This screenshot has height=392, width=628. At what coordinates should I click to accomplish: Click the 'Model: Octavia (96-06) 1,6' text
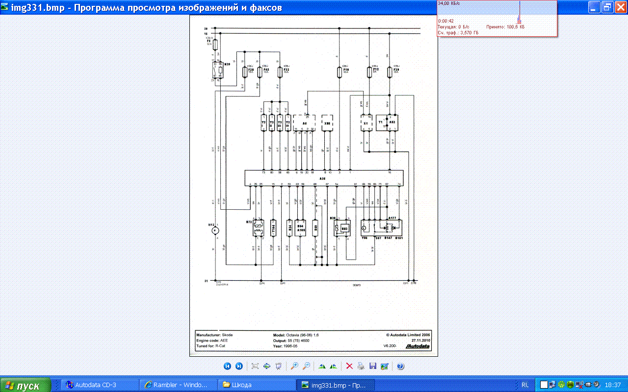[x=297, y=335]
